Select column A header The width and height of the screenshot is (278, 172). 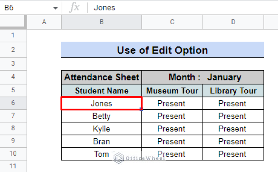click(44, 22)
